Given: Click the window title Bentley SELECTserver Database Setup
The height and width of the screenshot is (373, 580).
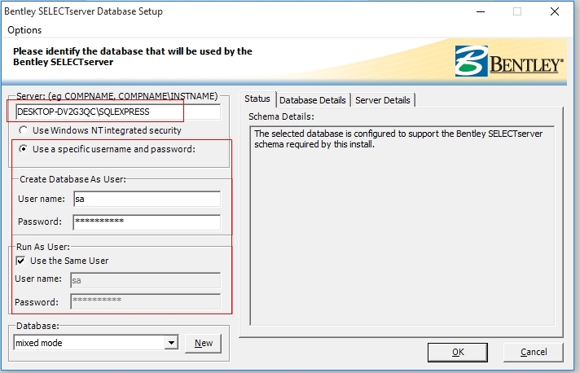Looking at the screenshot, I should coord(84,11).
